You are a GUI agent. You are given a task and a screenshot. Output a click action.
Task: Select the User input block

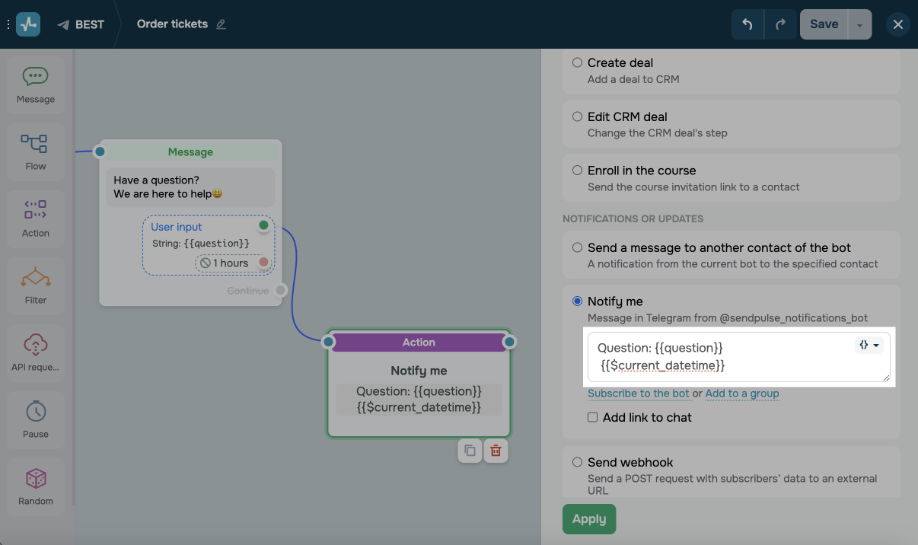(208, 245)
